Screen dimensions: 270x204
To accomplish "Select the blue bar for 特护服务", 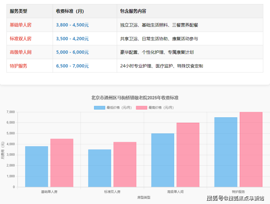I will (x=226, y=152).
